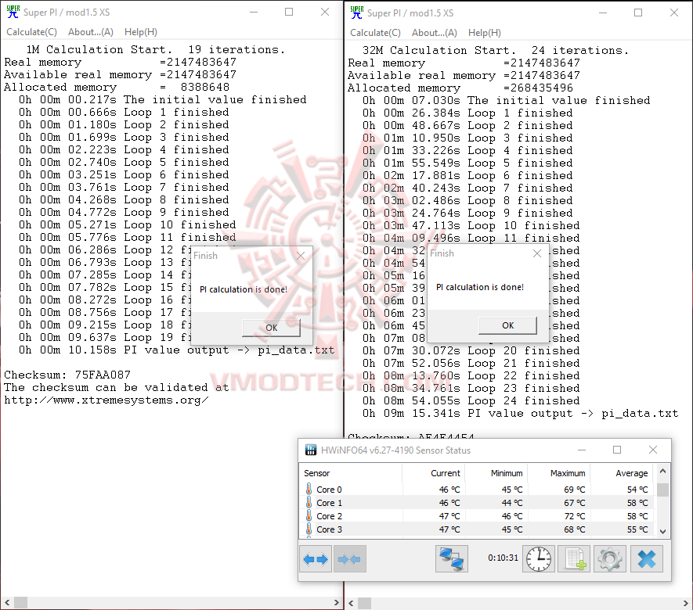Viewport: 693px width, 610px height.
Task: Click Core 1 thermometer icon
Action: [x=309, y=502]
